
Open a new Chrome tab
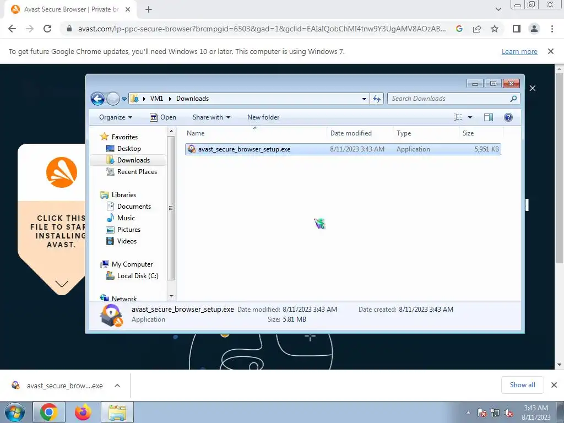(x=149, y=9)
